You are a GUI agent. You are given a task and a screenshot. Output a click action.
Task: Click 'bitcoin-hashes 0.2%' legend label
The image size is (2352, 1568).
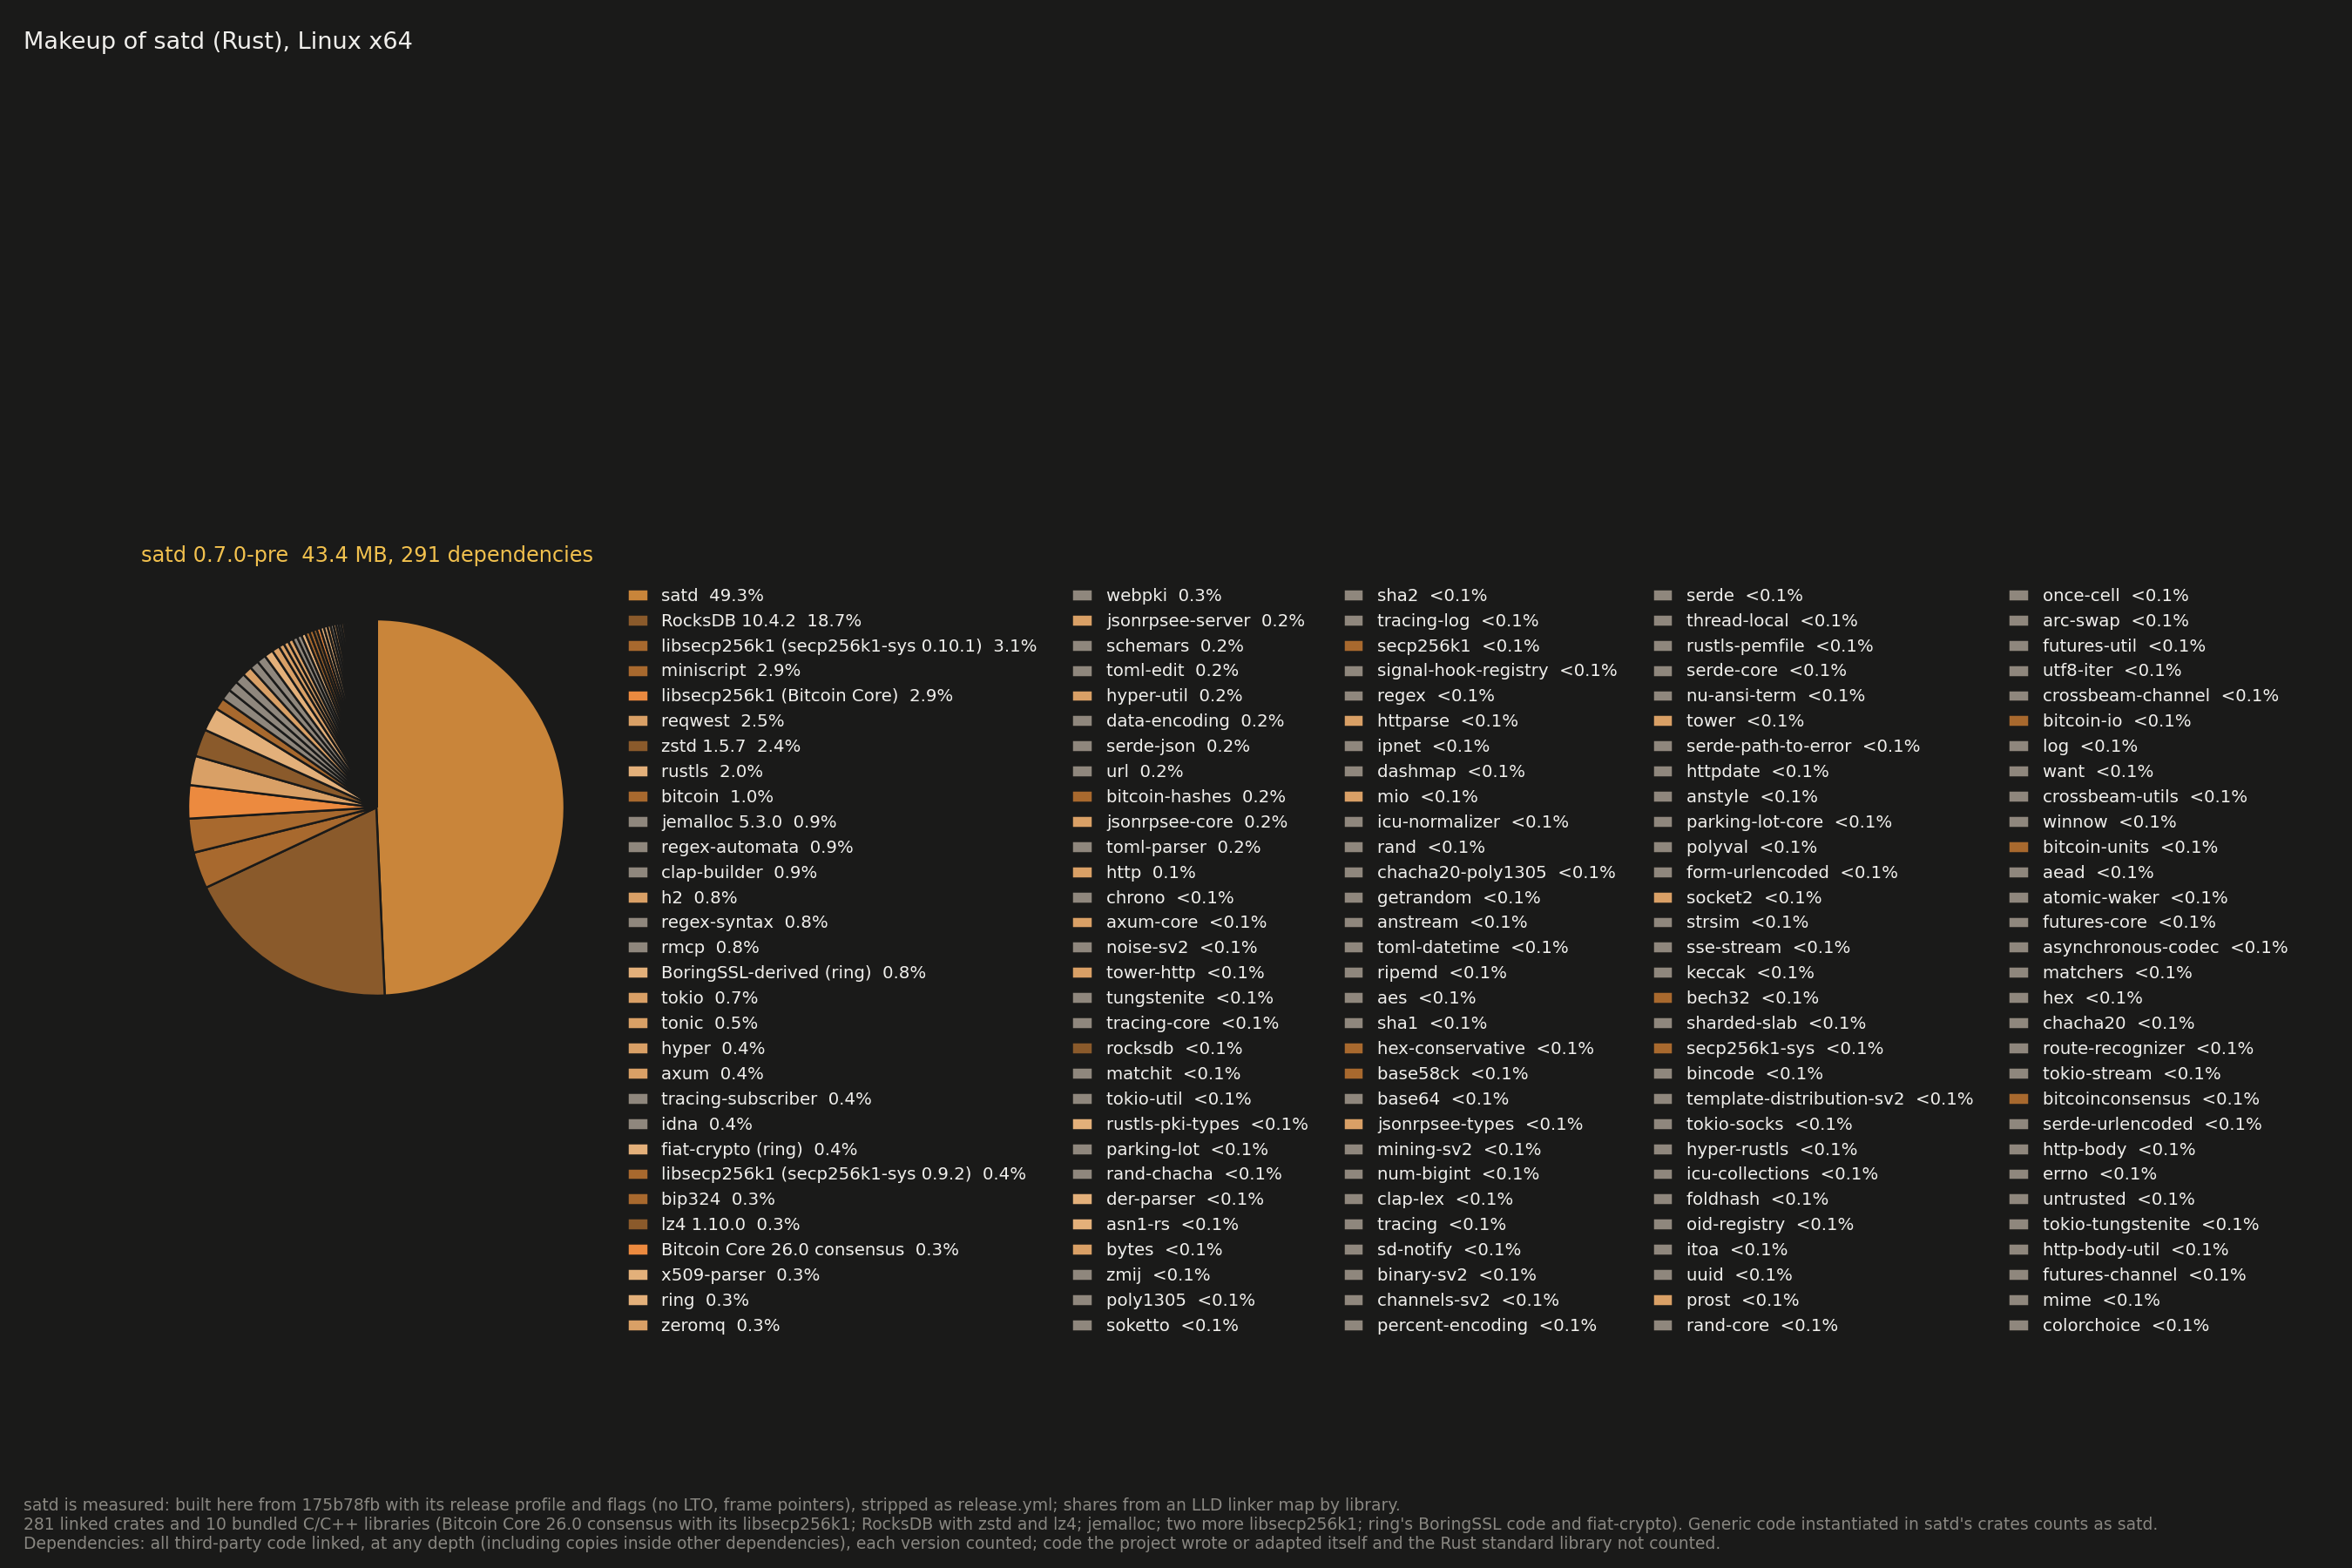pyautogui.click(x=1196, y=797)
